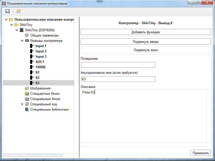Click the Refresh icon in toolbar
This screenshot has height=161, width=215.
coord(19,11)
